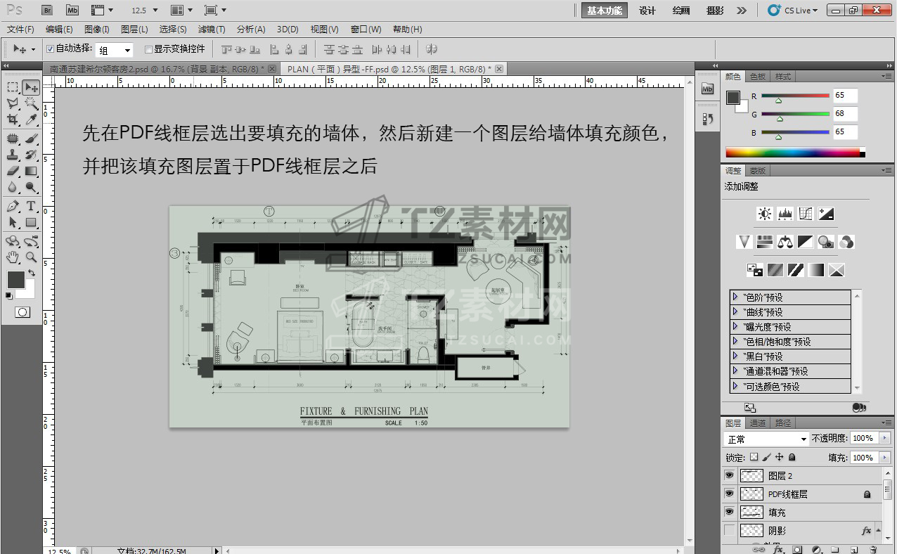This screenshot has width=897, height=554.
Task: Expand "色阶"预设 list
Action: pyautogui.click(x=735, y=297)
